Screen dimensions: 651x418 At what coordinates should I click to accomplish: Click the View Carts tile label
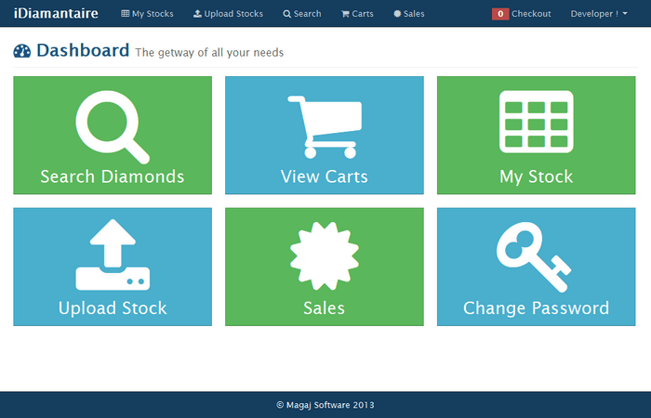tap(324, 176)
